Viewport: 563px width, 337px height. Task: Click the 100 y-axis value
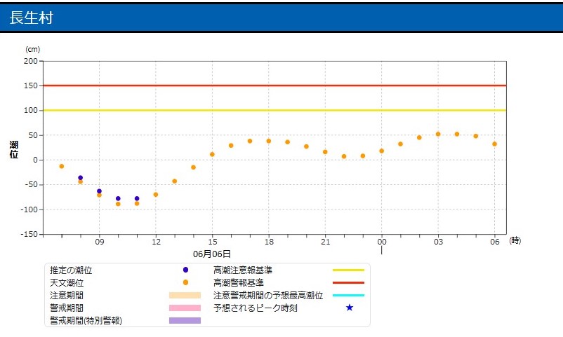[30, 110]
